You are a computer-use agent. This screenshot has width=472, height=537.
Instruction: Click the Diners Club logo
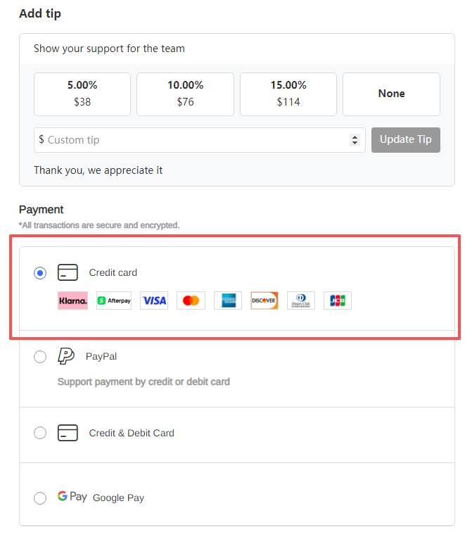point(301,301)
